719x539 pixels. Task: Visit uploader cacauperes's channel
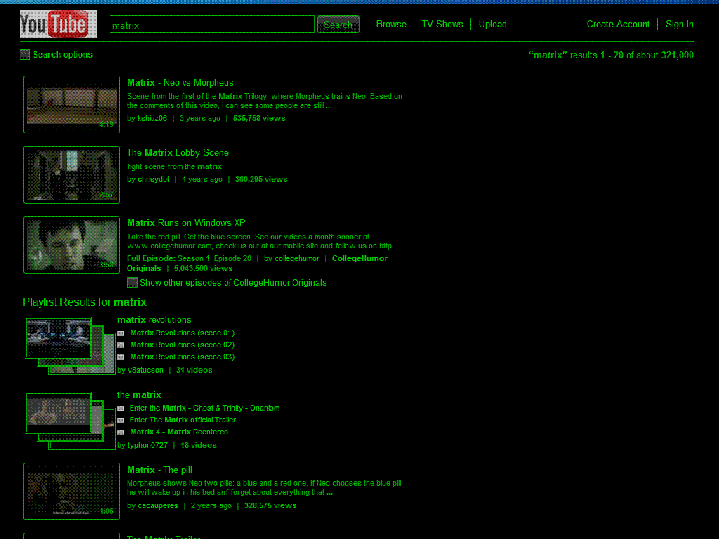tap(158, 505)
